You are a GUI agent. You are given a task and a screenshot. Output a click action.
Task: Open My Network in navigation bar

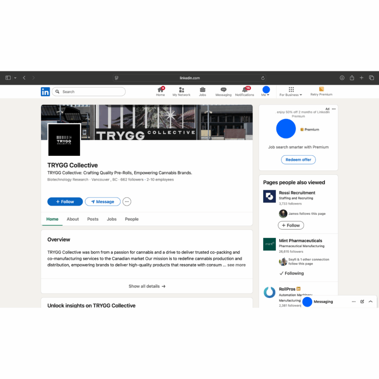point(181,92)
